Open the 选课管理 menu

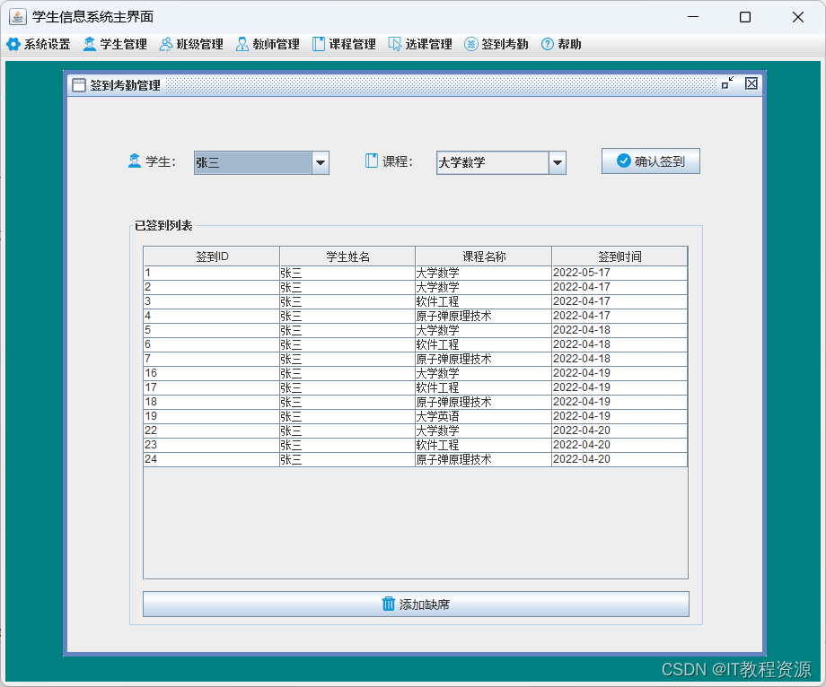420,44
